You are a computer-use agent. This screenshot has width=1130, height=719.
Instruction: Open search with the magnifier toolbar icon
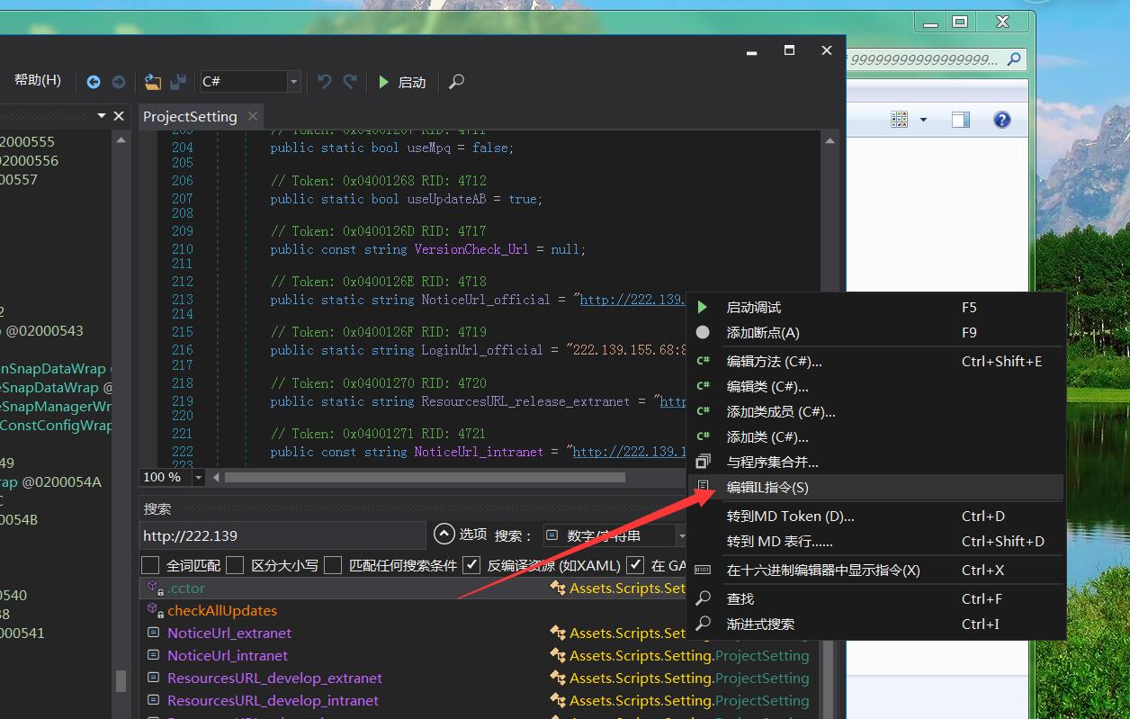456,82
